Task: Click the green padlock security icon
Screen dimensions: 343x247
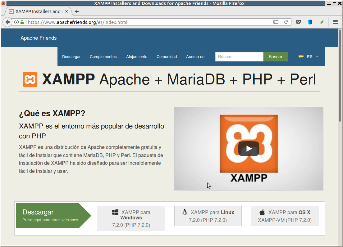Action: 22,22
